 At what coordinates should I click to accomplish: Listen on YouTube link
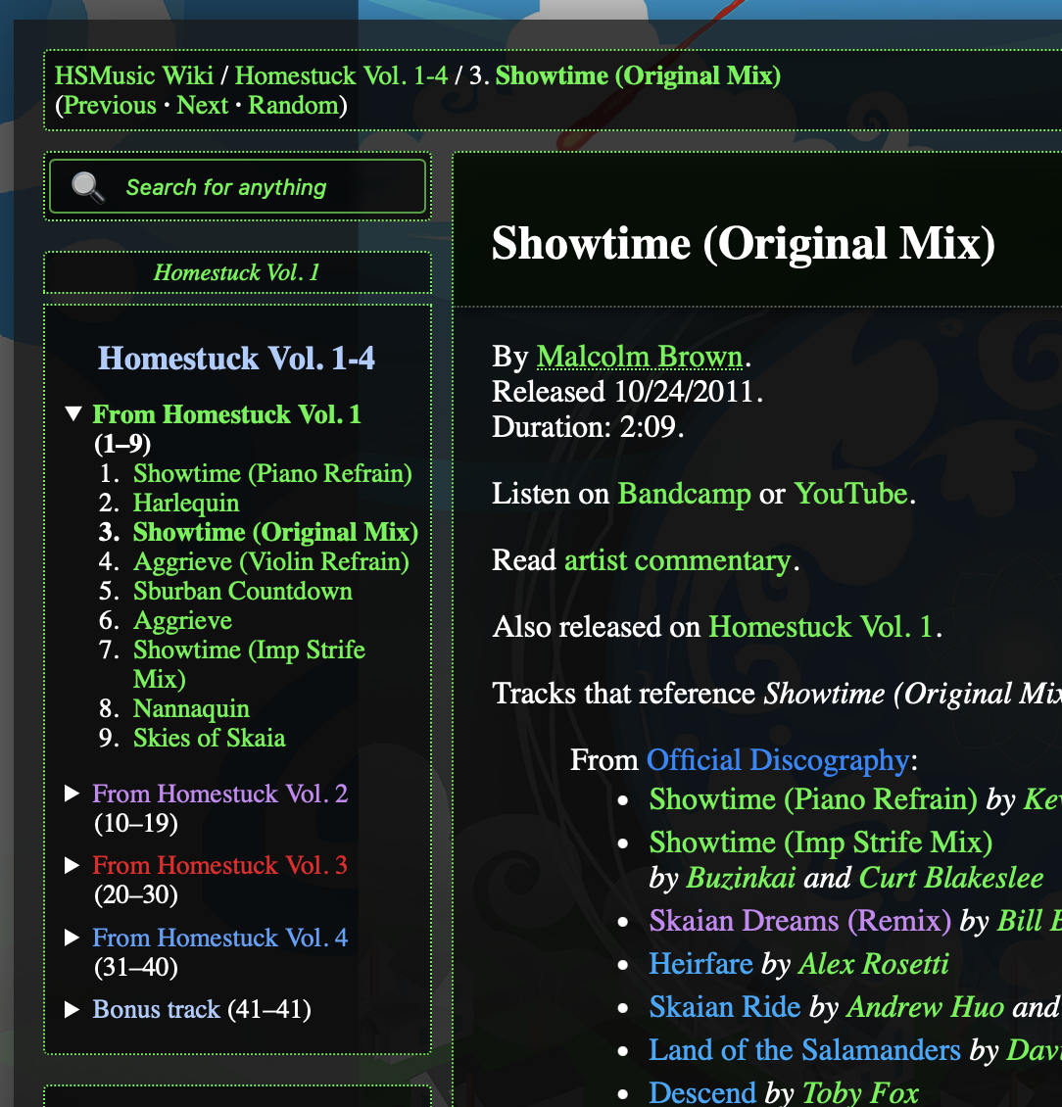tap(850, 494)
